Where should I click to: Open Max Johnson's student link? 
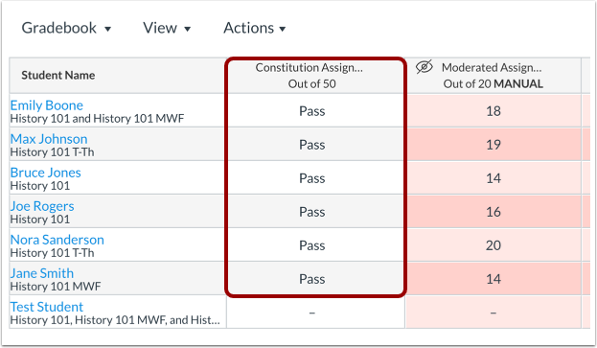(49, 139)
